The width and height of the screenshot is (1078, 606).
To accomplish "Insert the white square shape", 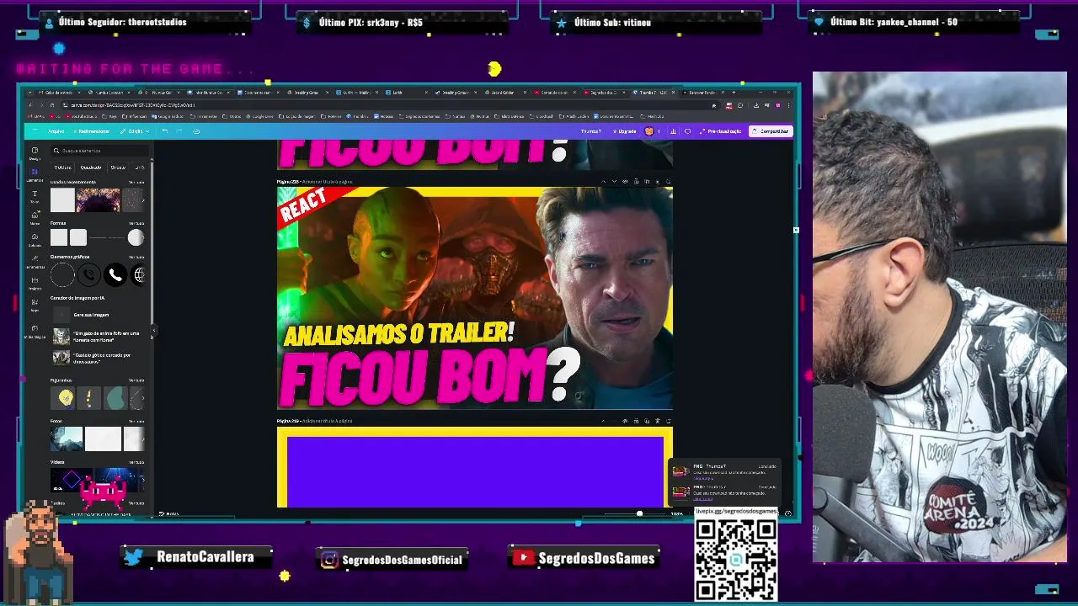I will point(58,238).
